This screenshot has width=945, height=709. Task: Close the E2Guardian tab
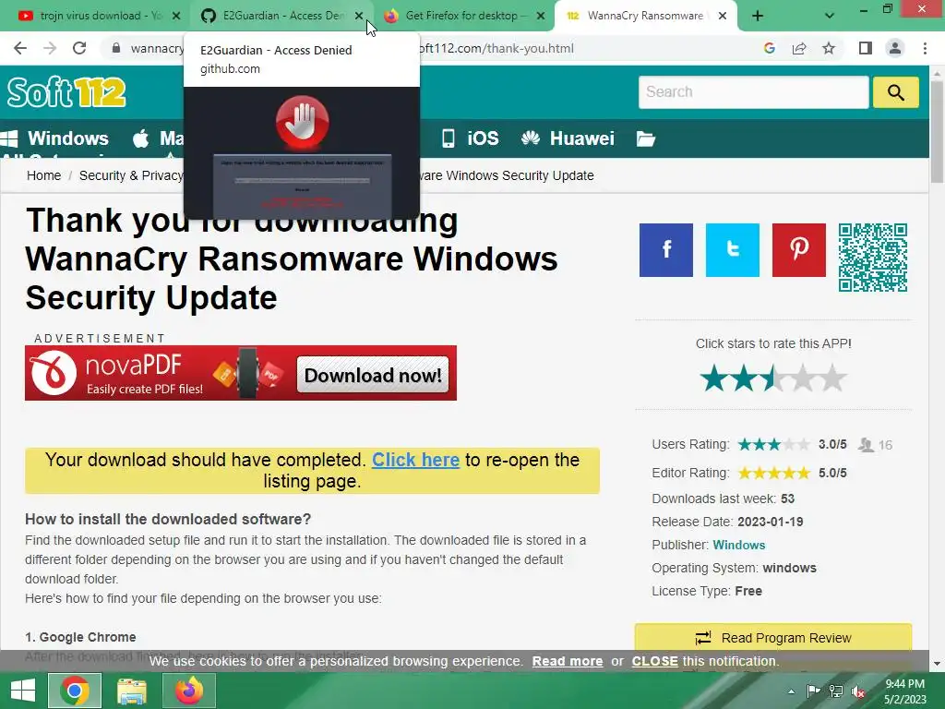click(359, 16)
